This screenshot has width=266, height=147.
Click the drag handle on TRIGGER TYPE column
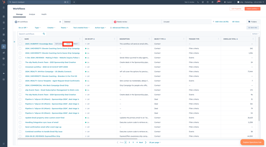click(218, 39)
